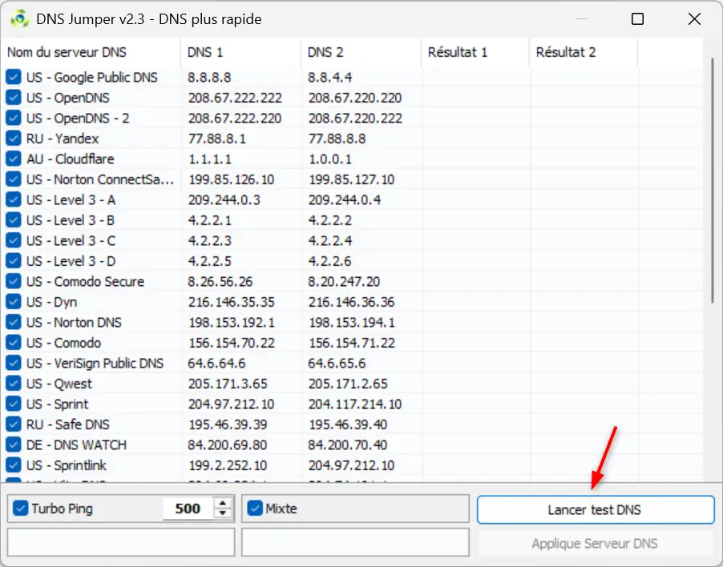
Task: Sort by Nom du serveur DNS column header
Action: tap(91, 52)
